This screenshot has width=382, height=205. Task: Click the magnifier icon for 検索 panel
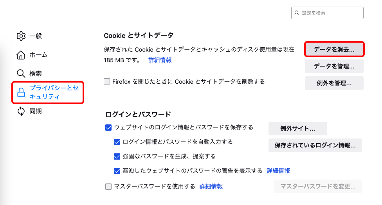[21, 73]
